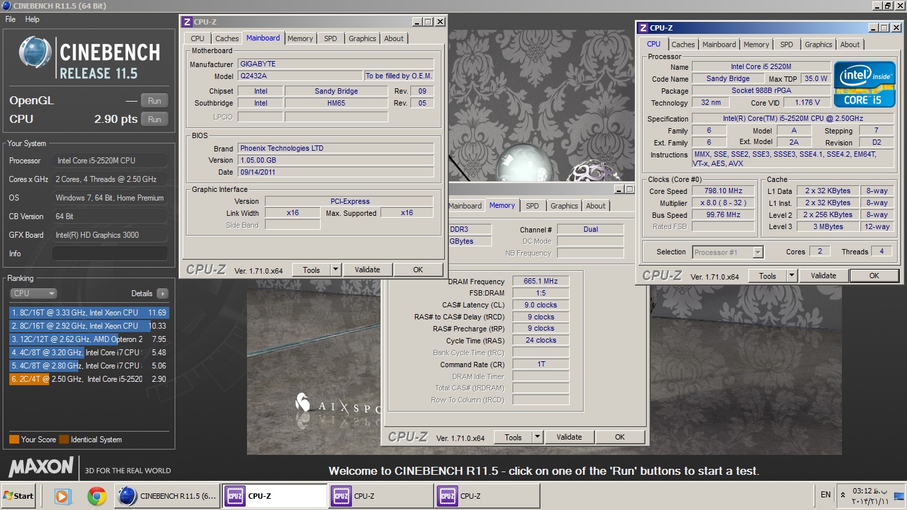The width and height of the screenshot is (907, 510).
Task: Open Memory tab in right CPU-Z window
Action: click(x=756, y=44)
